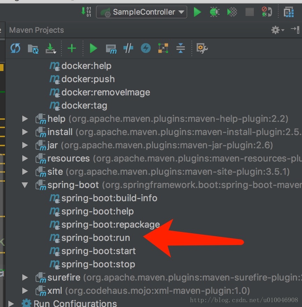The image size is (302, 307).
Task: Download sources and documentation icon
Action: click(x=51, y=48)
